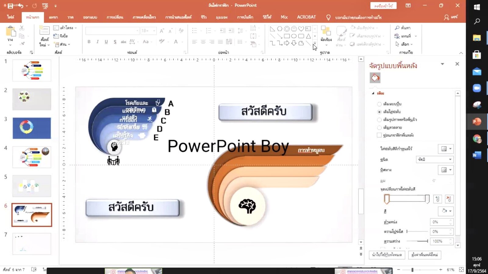Select the hexagon shape in gallery
This screenshot has width=488, height=274.
click(x=280, y=29)
